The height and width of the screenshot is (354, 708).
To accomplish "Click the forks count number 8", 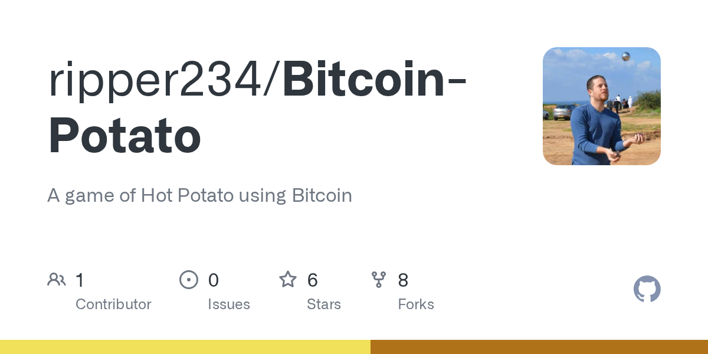I will click(403, 280).
